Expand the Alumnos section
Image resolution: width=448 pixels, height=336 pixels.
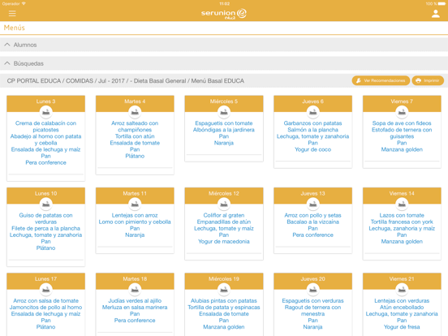224,45
